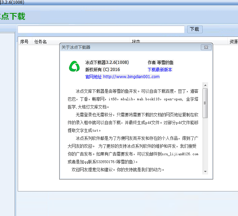The height and width of the screenshot is (216, 238).
Task: Click the green Bingdian logo icon
Action: click(x=74, y=66)
